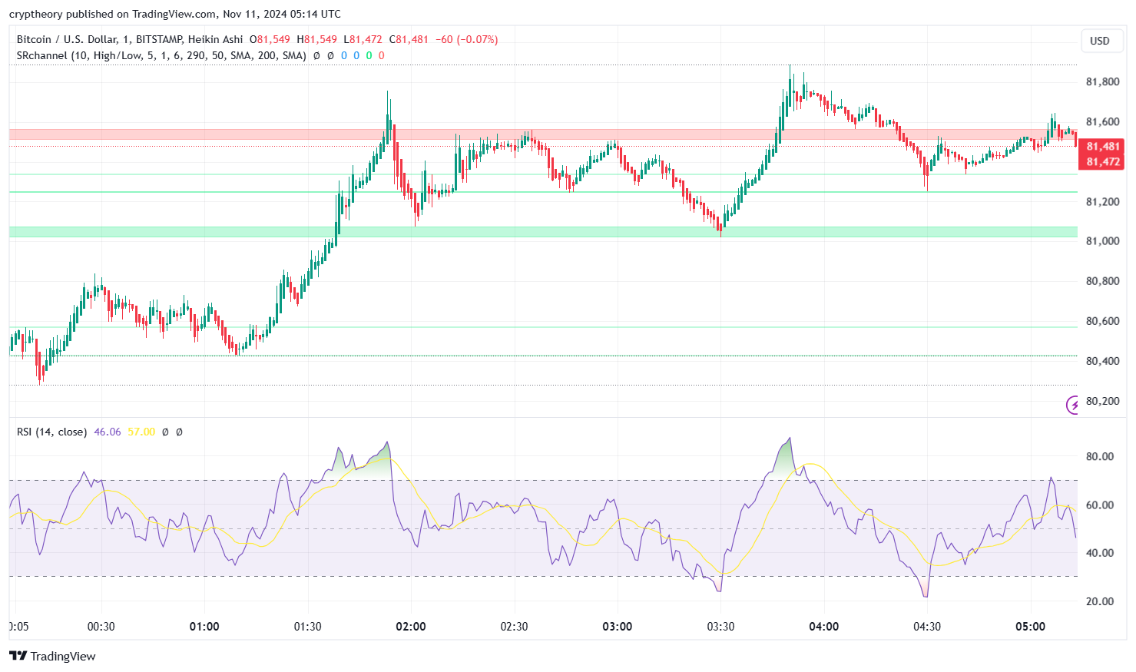Click the low value L81,472

(363, 39)
